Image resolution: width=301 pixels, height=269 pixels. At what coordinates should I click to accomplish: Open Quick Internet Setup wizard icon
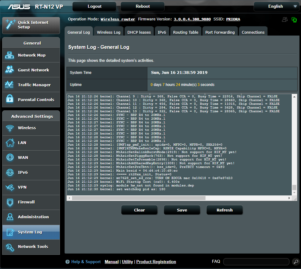point(10,24)
